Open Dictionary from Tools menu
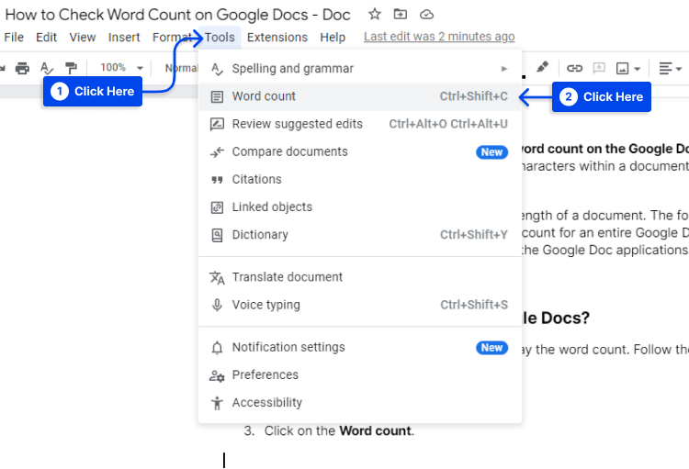Image resolution: width=689 pixels, height=469 pixels. 360,235
